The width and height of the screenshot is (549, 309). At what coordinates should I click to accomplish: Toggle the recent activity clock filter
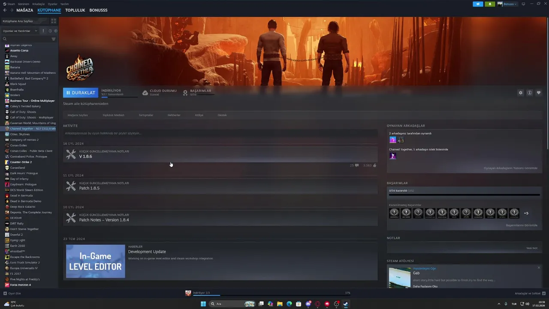[50, 31]
